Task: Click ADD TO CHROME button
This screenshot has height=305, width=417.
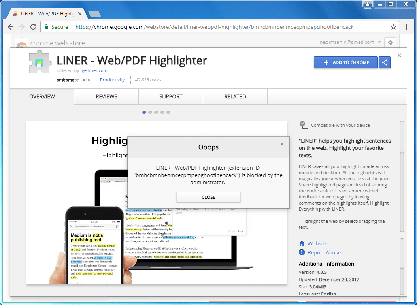Action: 345,62
